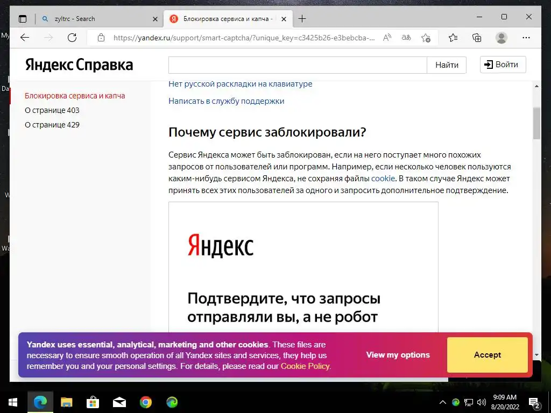This screenshot has width=551, height=413.
Task: Activate Read aloud icon
Action: (387, 38)
